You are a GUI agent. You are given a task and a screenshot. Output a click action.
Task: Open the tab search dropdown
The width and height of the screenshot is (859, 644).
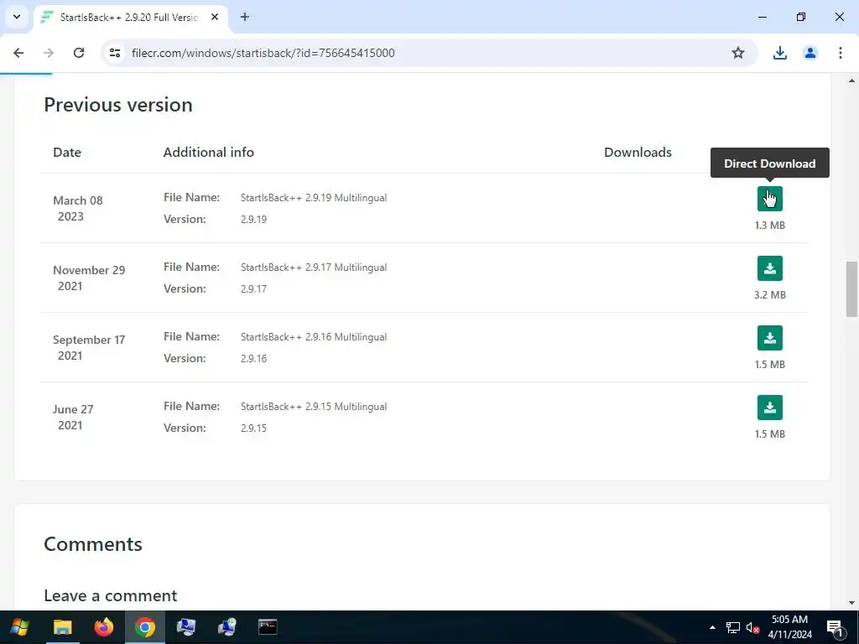(x=17, y=17)
